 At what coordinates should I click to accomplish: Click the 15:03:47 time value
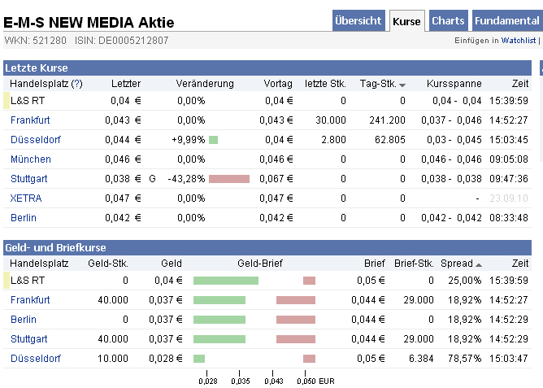pyautogui.click(x=509, y=359)
